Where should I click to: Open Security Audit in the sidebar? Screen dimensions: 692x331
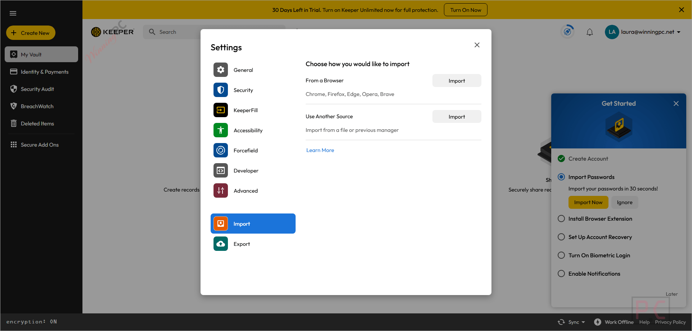(x=41, y=89)
